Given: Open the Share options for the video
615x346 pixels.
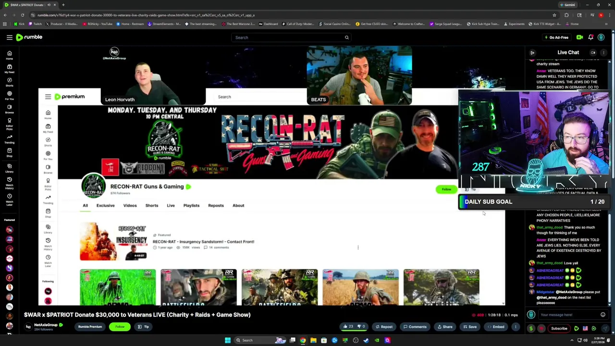Looking at the screenshot, I should pyautogui.click(x=444, y=327).
